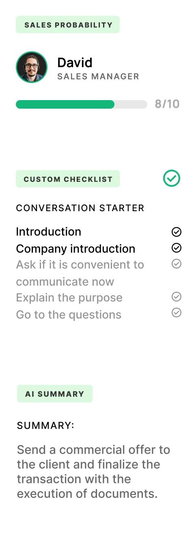This screenshot has height=533, width=196.
Task: Toggle the Explain the purpose check mark
Action: [x=177, y=297]
